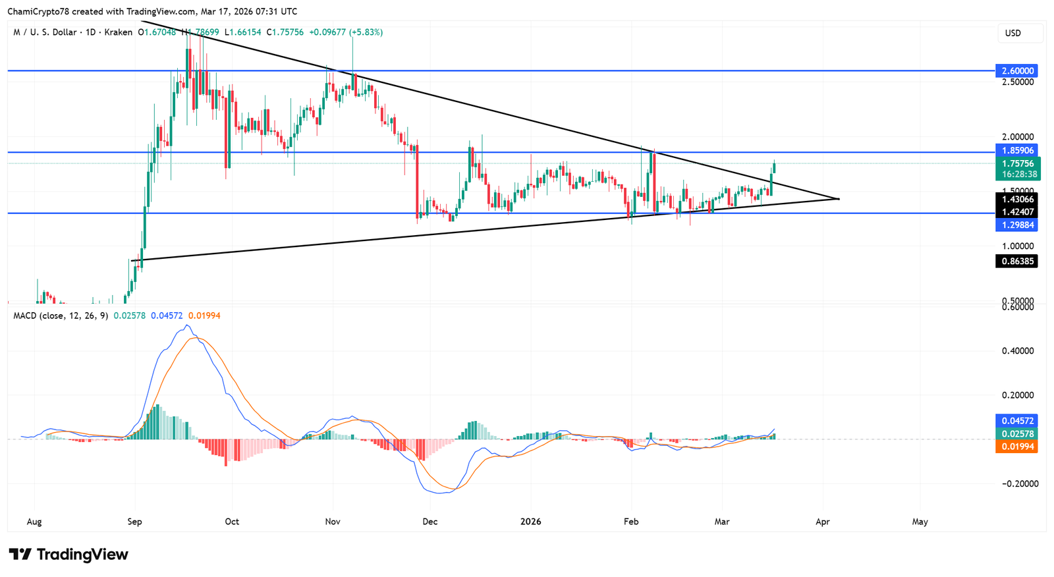Select the green histogram value tag 0.02578

1018,434
